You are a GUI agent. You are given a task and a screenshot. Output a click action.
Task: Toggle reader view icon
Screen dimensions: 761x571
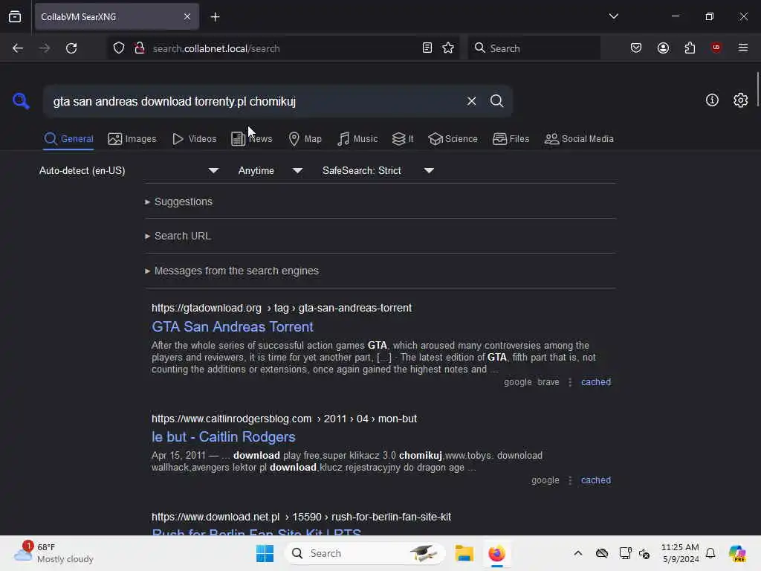pyautogui.click(x=427, y=48)
